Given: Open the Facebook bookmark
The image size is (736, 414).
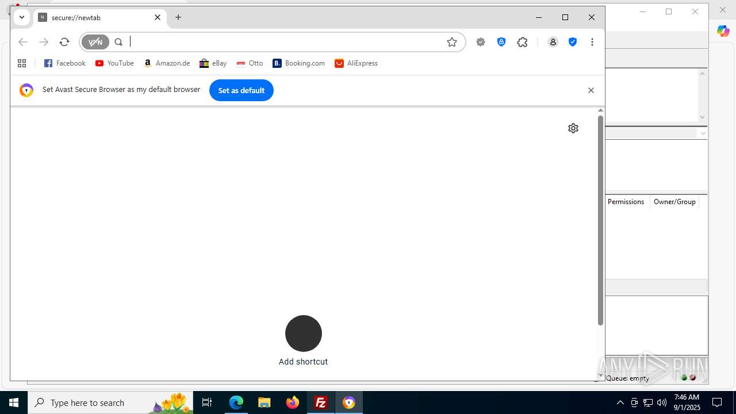Looking at the screenshot, I should coord(65,63).
